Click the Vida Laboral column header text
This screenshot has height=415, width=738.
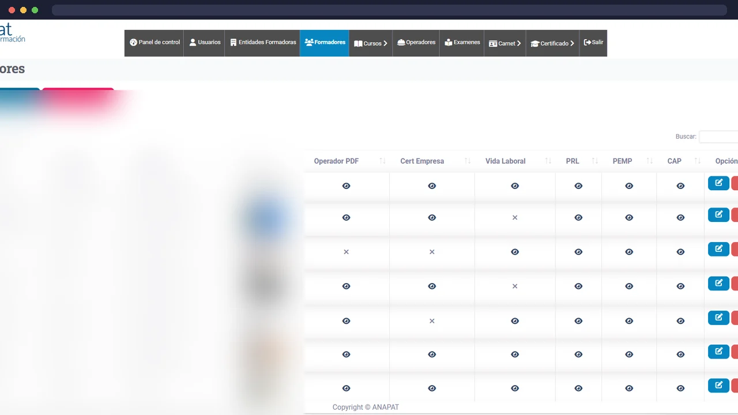click(x=505, y=161)
